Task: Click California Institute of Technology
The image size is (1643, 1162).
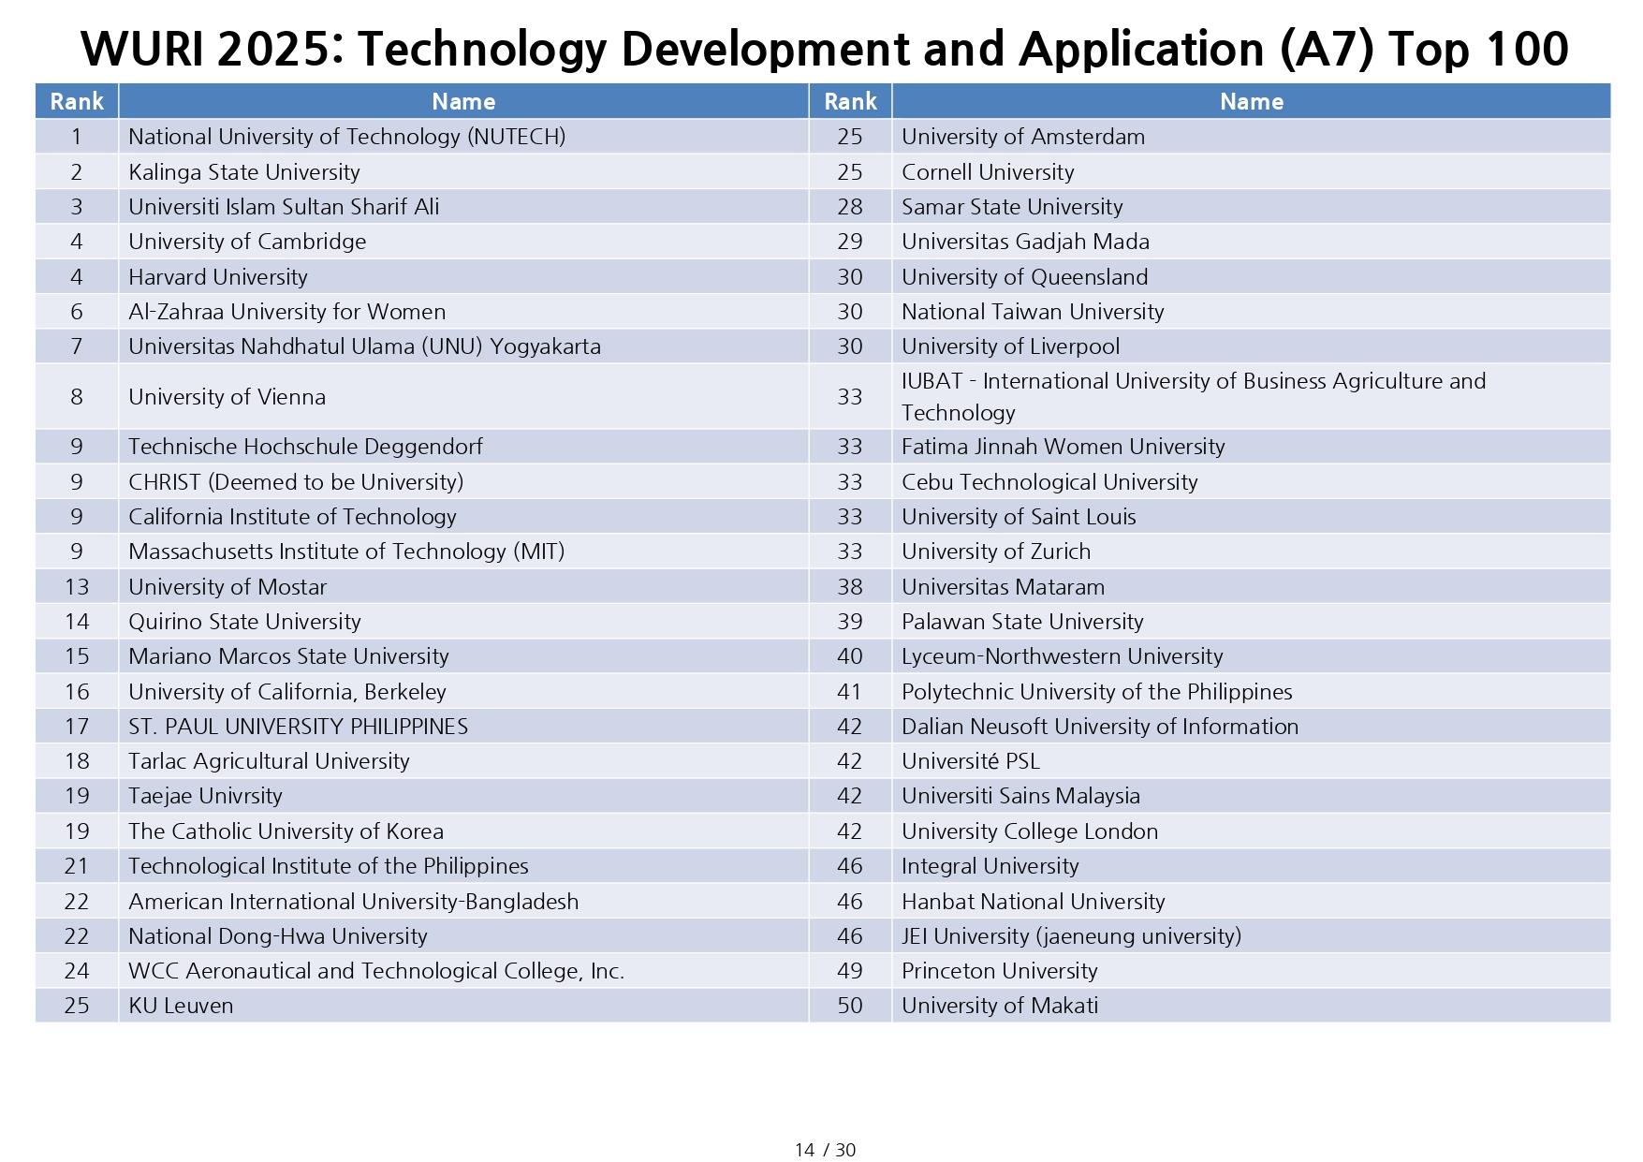Action: [x=292, y=517]
